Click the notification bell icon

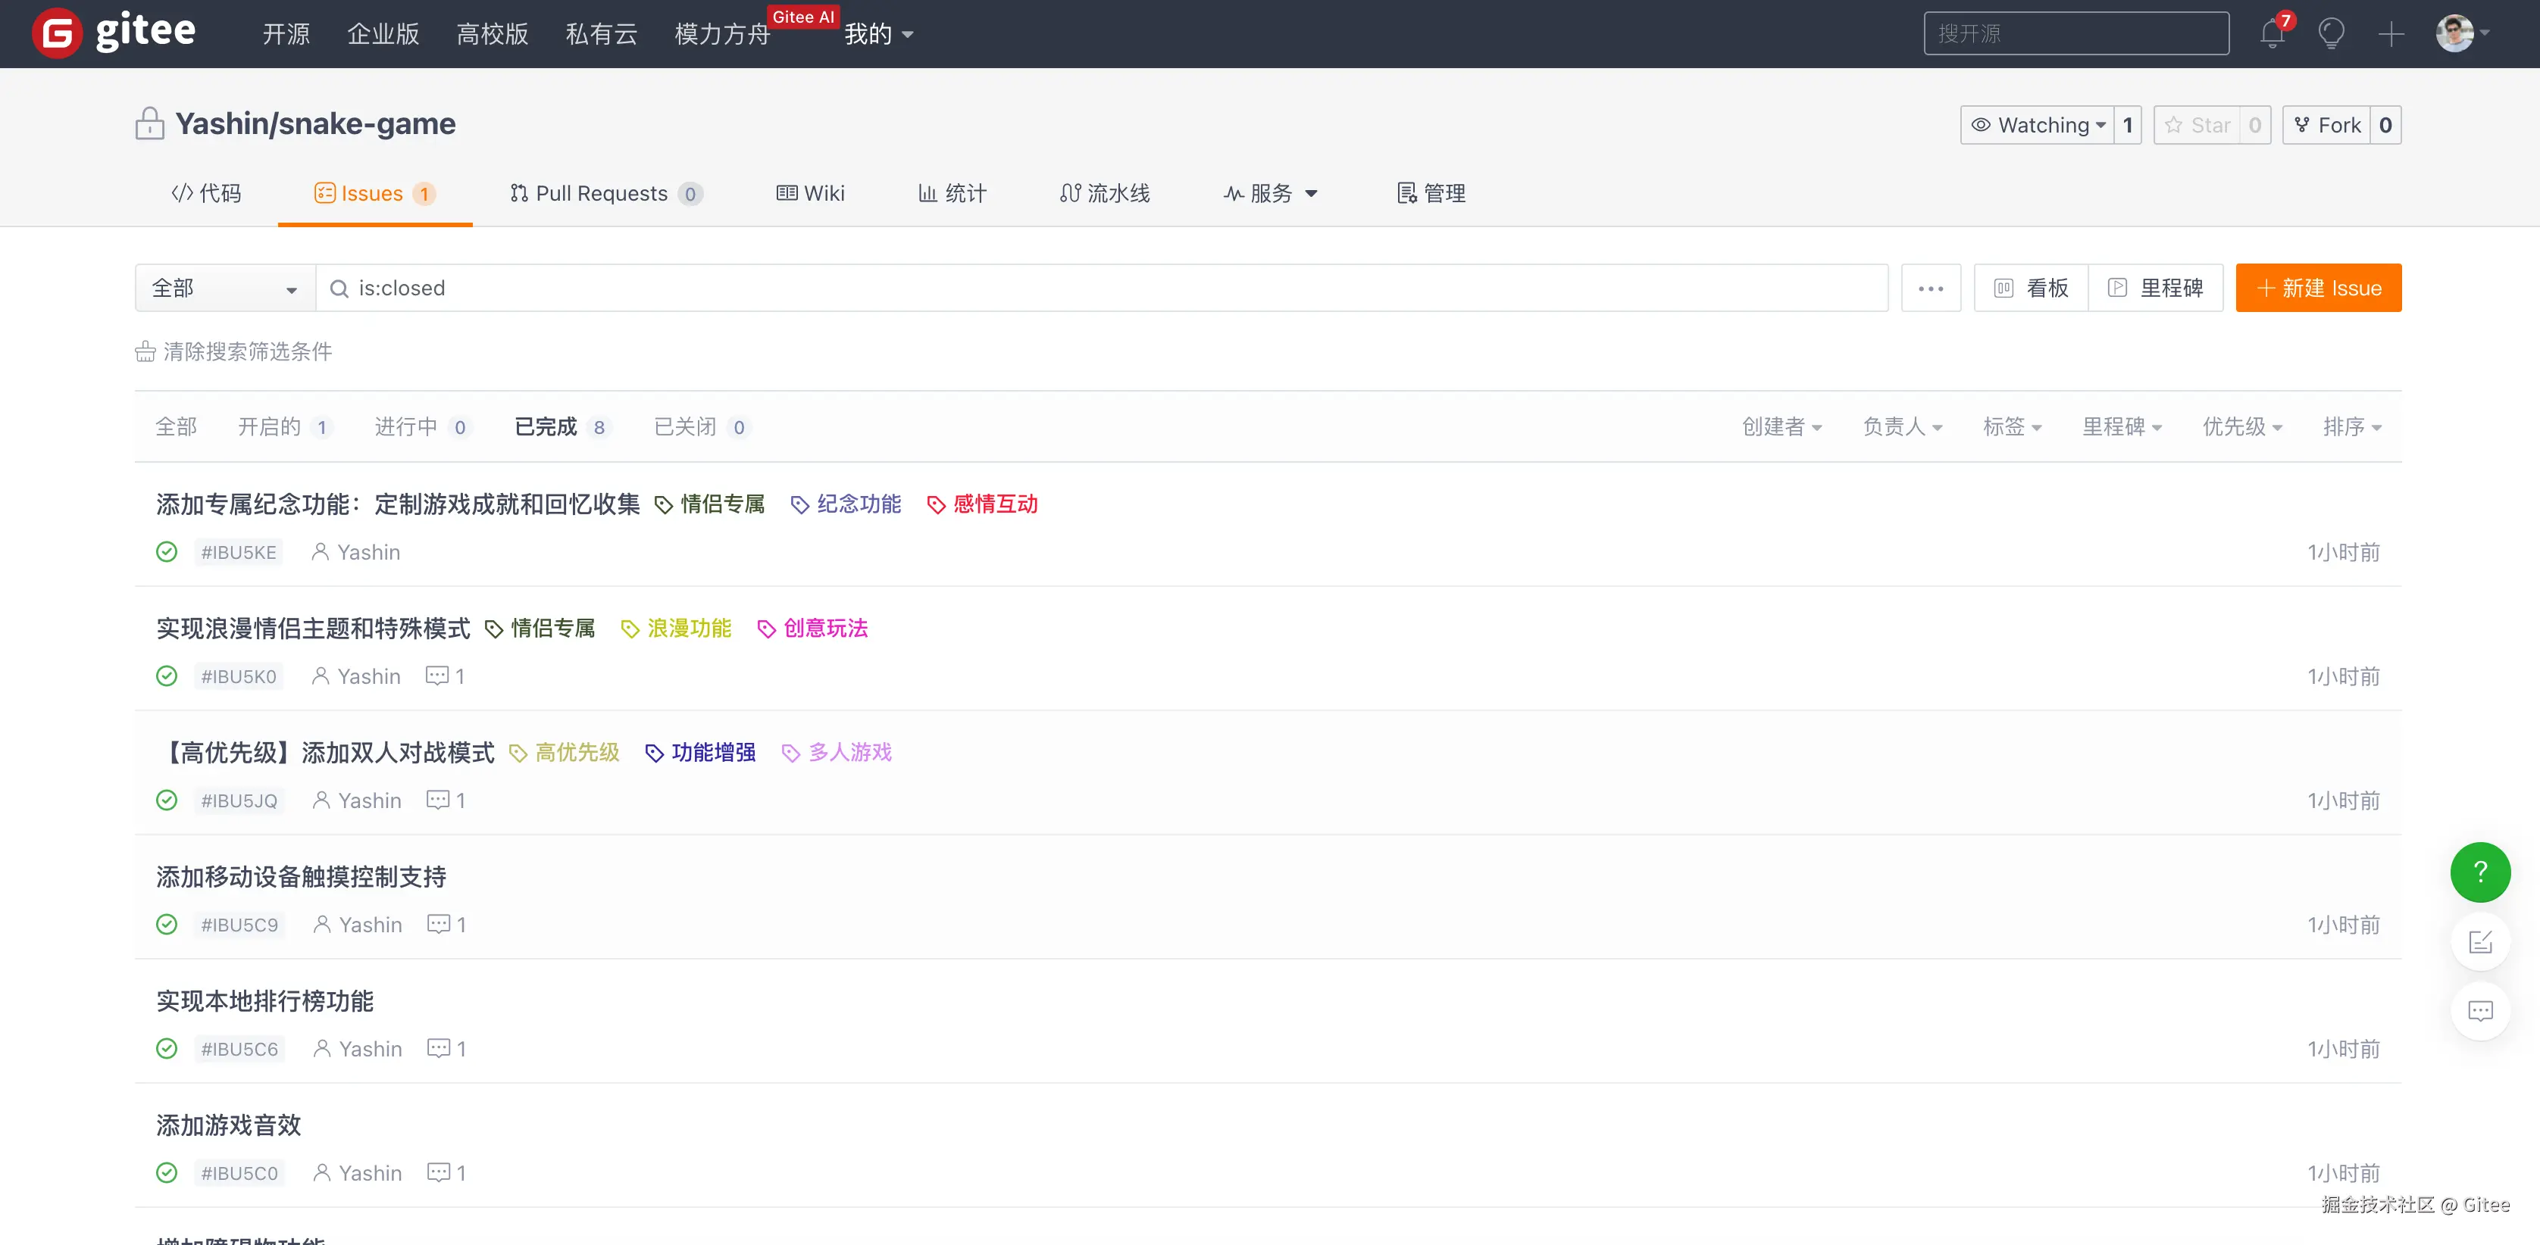(x=2272, y=35)
